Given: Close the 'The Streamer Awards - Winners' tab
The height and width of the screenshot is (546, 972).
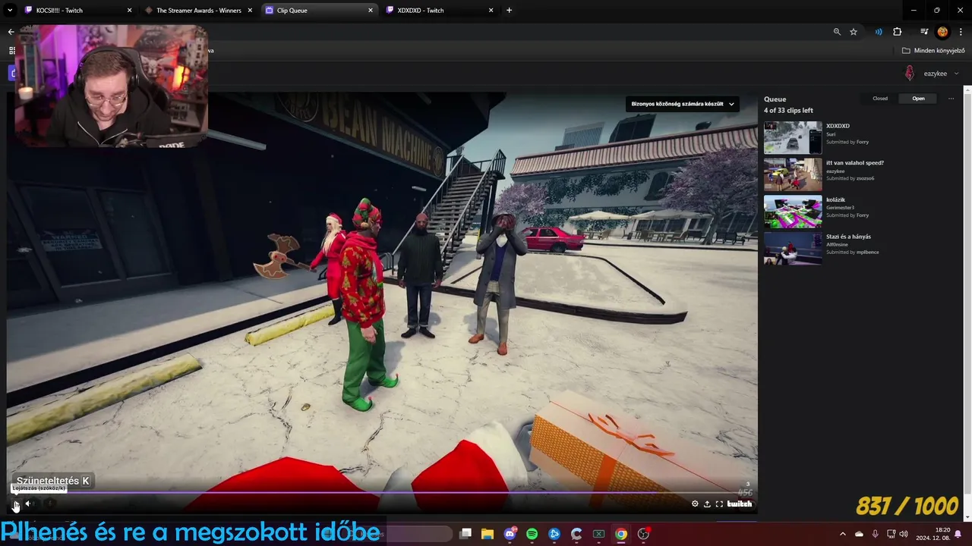Looking at the screenshot, I should click(250, 11).
